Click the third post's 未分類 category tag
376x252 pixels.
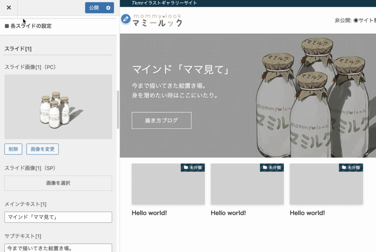point(351,168)
